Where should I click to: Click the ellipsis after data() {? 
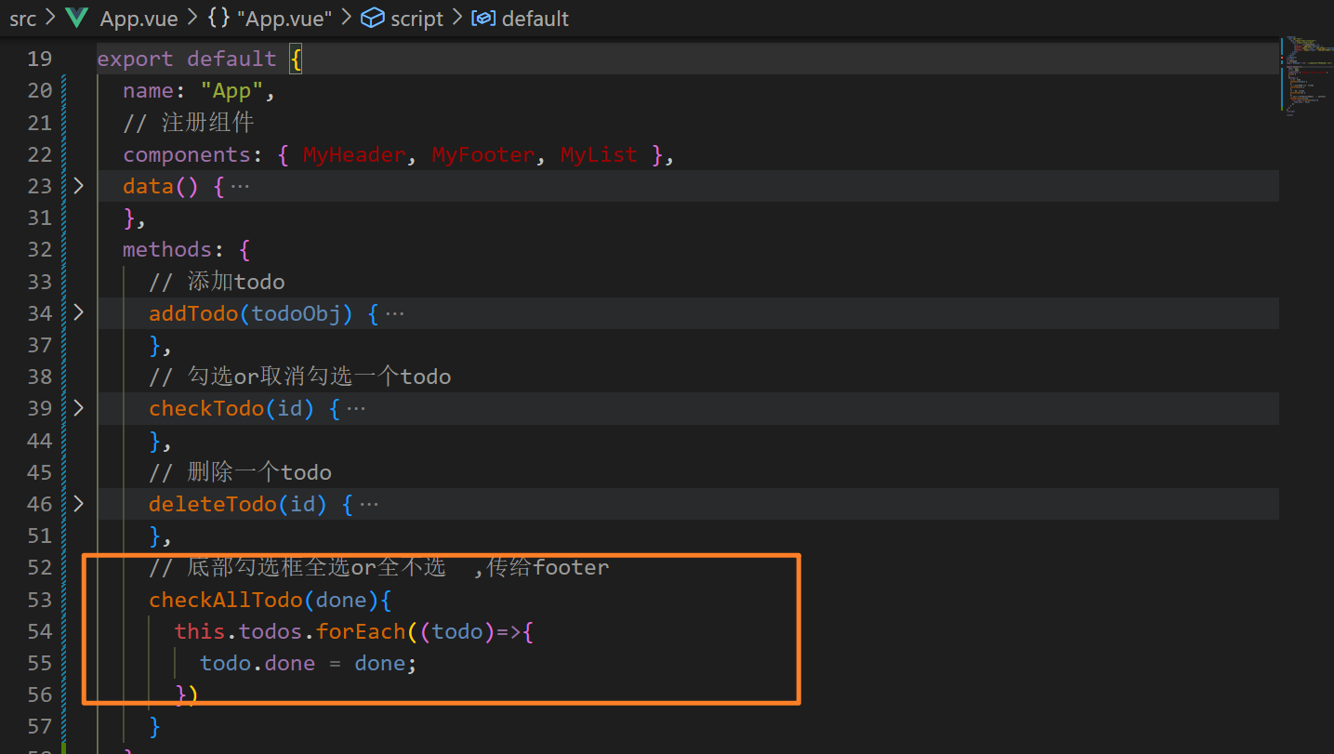(240, 186)
